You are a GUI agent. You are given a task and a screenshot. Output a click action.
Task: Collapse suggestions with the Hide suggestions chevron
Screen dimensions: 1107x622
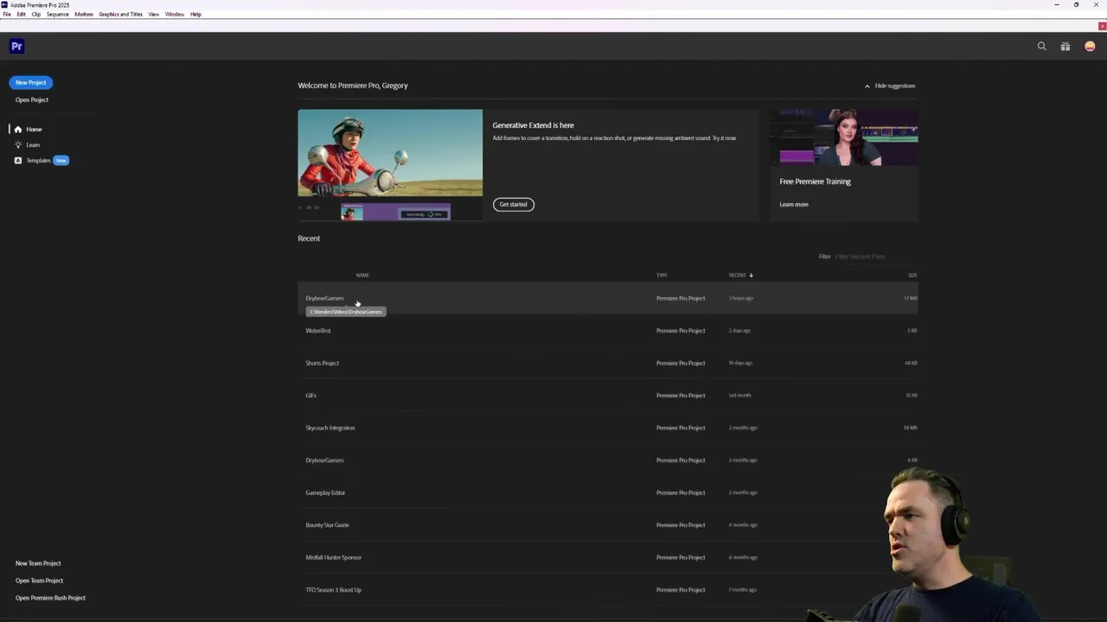(867, 86)
